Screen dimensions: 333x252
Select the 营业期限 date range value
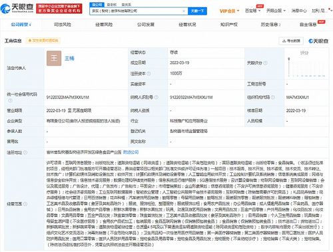click(69, 110)
